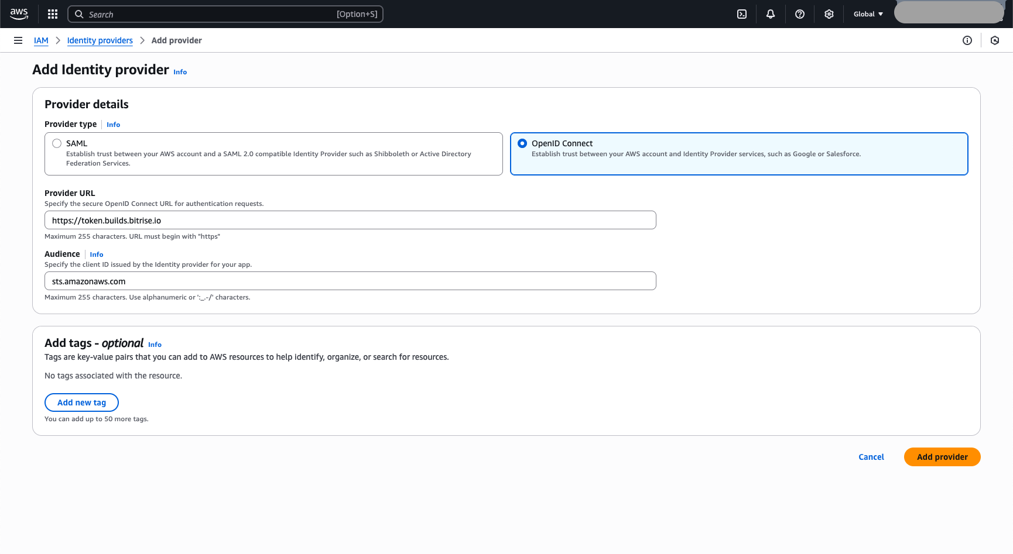Screen dimensions: 1013x554
Task: Click inside the Provider URL field
Action: 350,220
